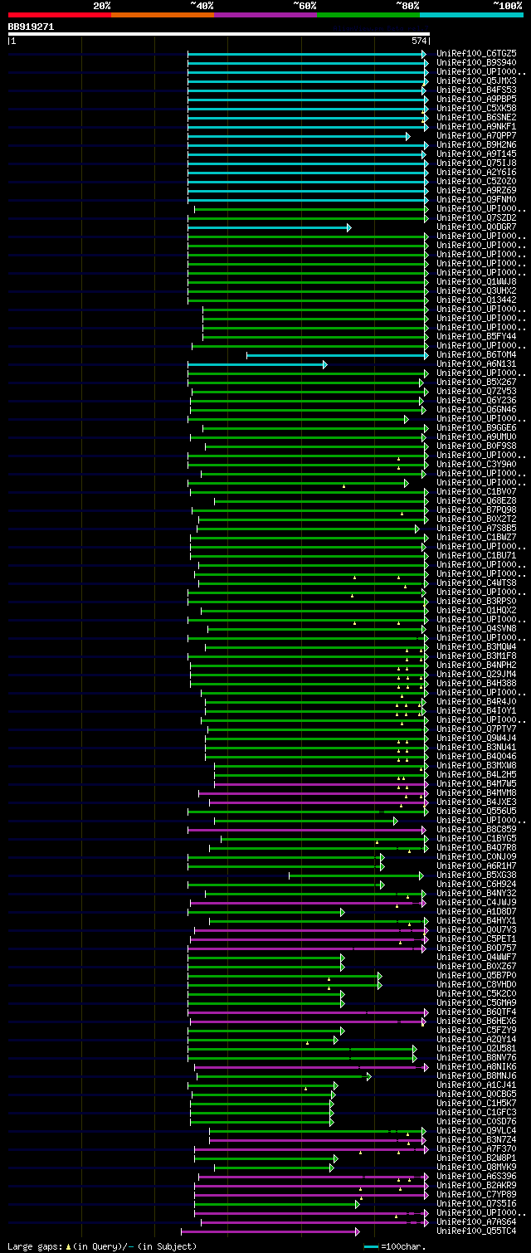Click the query end position 574
The image size is (531, 1253).
tap(419, 41)
